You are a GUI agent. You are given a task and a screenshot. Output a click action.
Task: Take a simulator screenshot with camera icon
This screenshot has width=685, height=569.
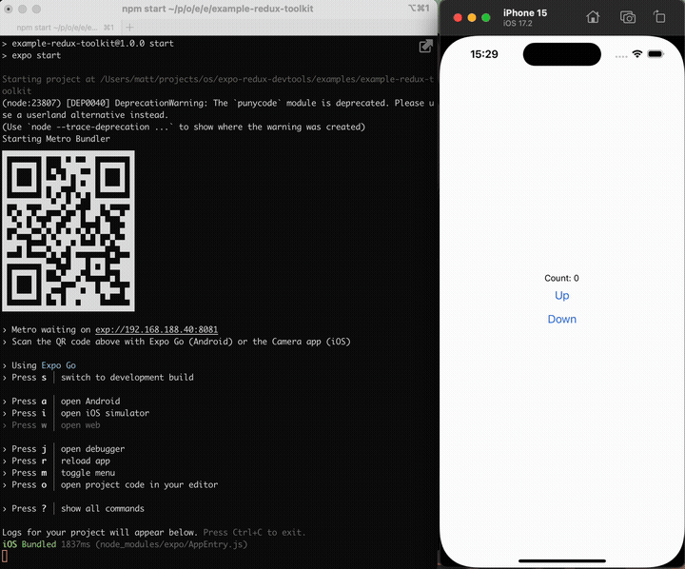[628, 17]
